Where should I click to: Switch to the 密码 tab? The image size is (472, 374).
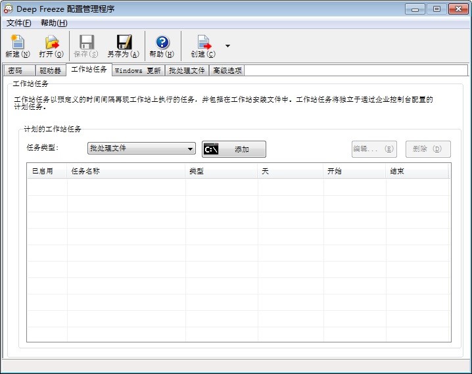(15, 70)
